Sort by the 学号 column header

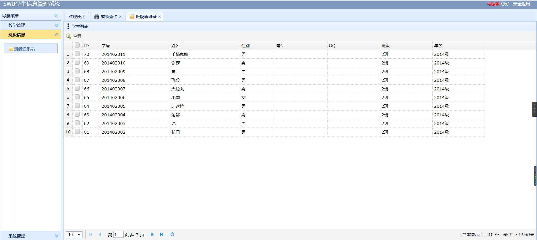click(135, 45)
